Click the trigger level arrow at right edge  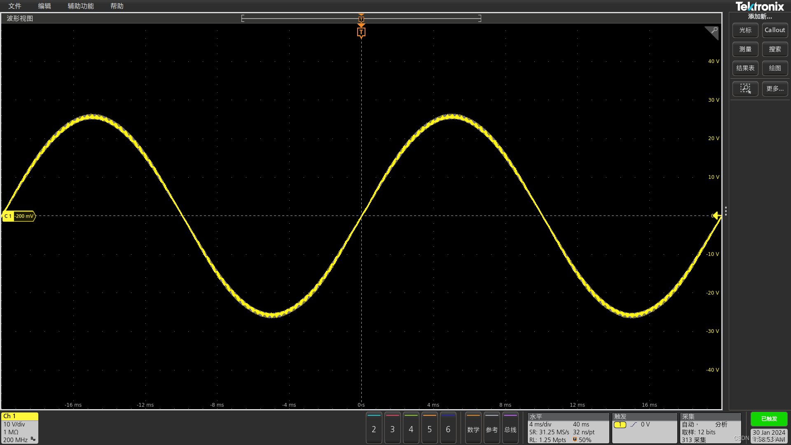716,215
